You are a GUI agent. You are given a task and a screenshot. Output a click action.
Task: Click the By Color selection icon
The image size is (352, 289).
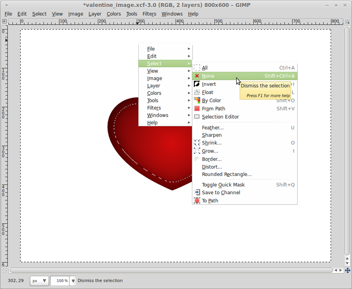(197, 100)
